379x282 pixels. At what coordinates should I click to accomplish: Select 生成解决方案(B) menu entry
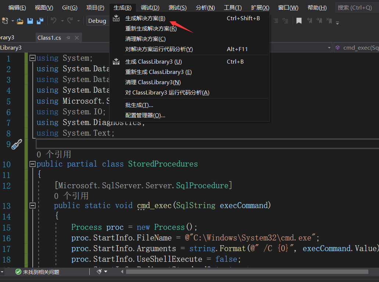click(x=190, y=18)
